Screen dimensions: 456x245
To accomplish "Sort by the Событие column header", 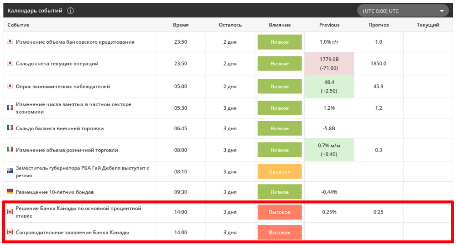I will coord(19,25).
